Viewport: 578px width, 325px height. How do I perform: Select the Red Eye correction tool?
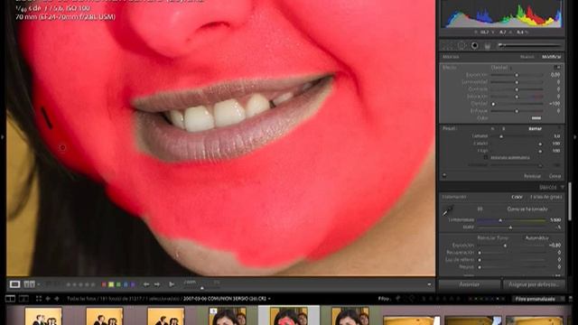click(x=475, y=46)
